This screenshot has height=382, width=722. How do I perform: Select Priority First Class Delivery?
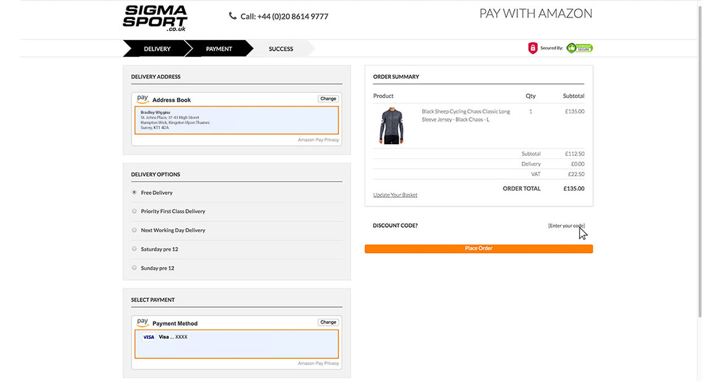(135, 211)
